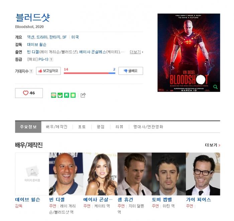
Task: Click the fourth green share icon
Action: point(73,95)
